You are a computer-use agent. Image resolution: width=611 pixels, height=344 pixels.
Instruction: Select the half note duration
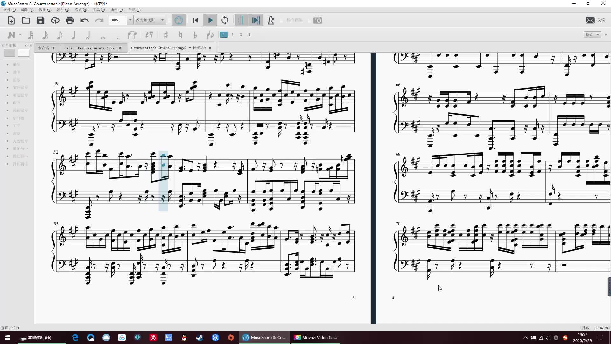tap(88, 35)
